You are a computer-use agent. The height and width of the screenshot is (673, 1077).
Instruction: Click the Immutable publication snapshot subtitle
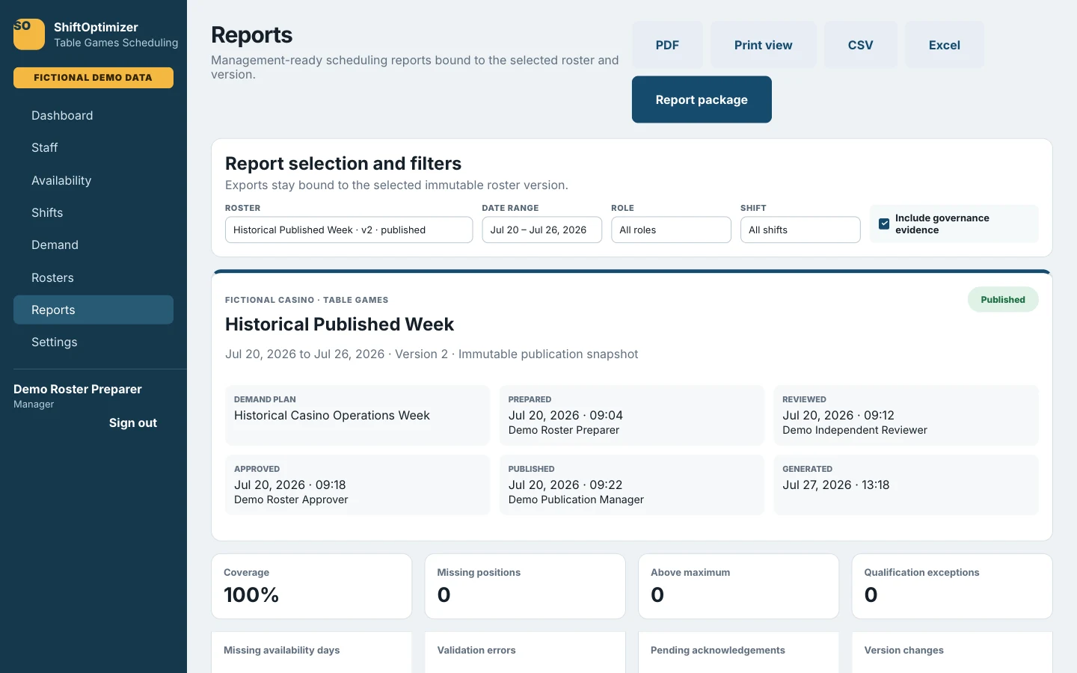[548, 354]
